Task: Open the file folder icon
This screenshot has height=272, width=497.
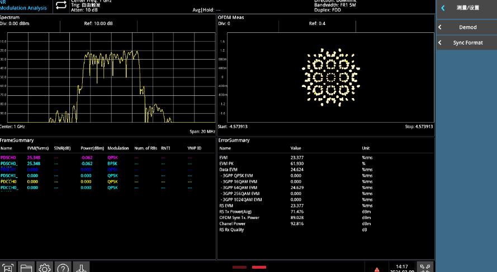Action: (x=26, y=268)
